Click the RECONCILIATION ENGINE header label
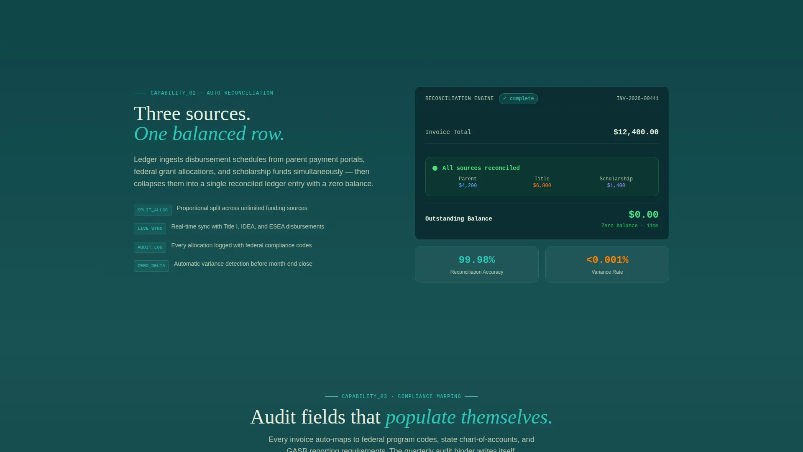This screenshot has width=803, height=452. click(459, 99)
